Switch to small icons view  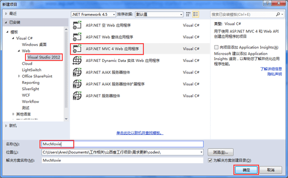point(188,14)
